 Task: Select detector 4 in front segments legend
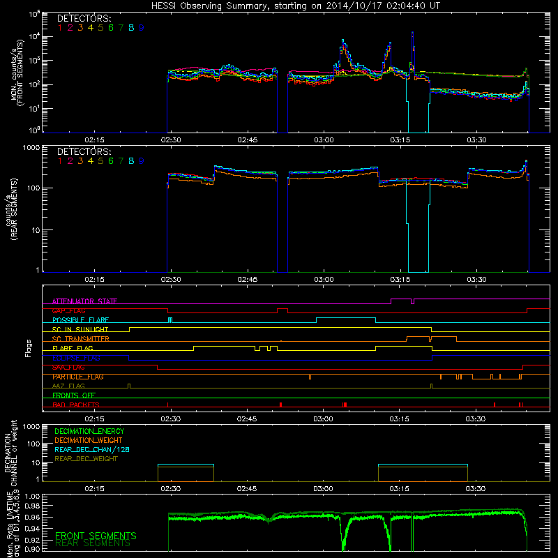pyautogui.click(x=91, y=28)
